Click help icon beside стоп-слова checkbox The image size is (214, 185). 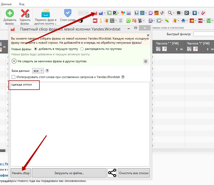point(123,77)
